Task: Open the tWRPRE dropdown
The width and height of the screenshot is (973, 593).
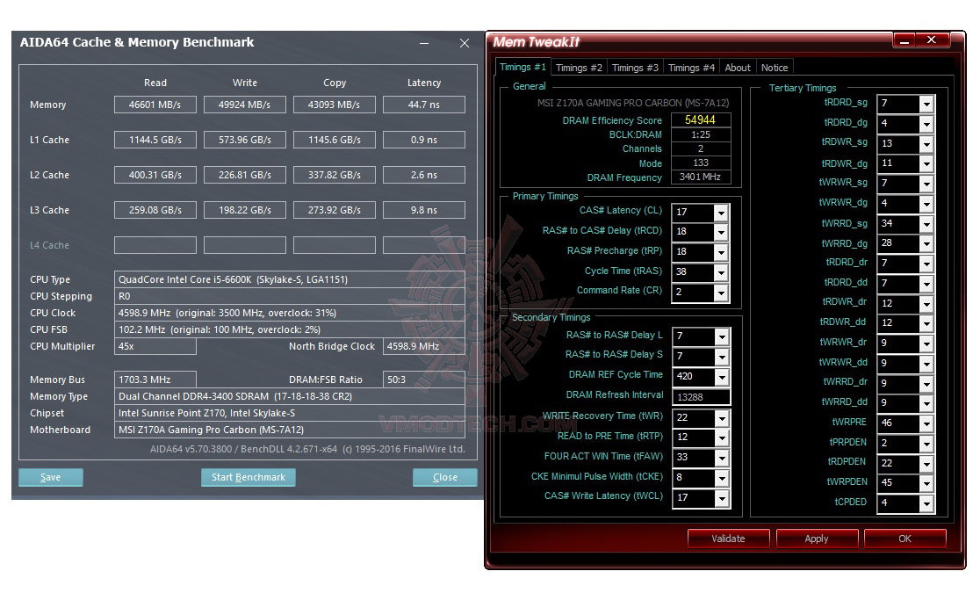Action: (926, 423)
